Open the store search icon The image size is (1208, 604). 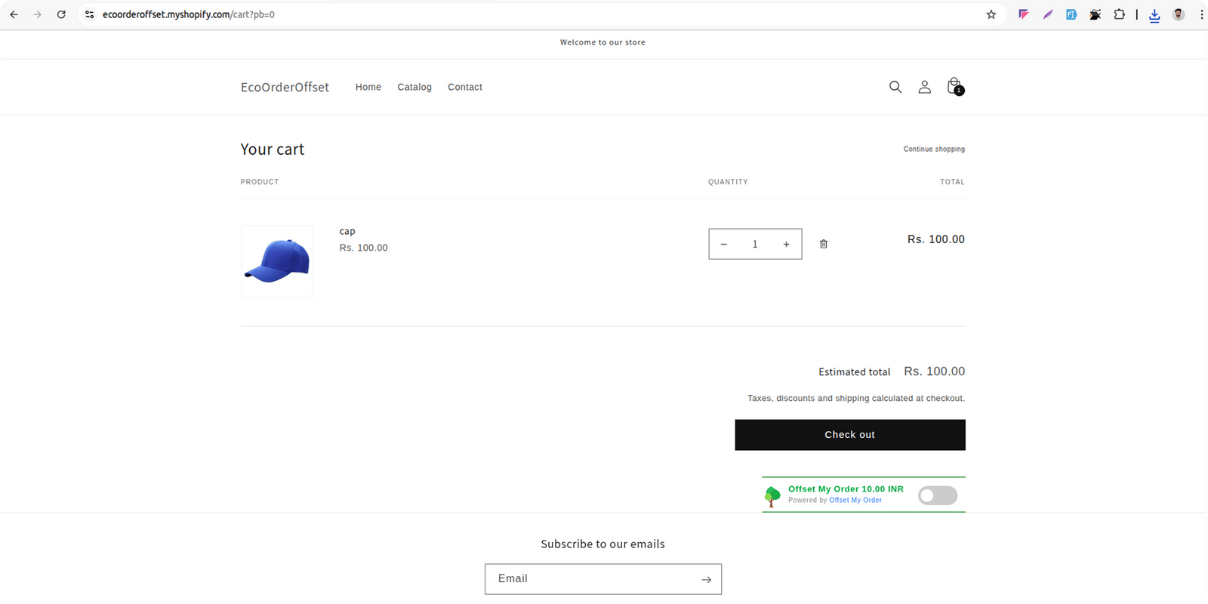tap(895, 87)
